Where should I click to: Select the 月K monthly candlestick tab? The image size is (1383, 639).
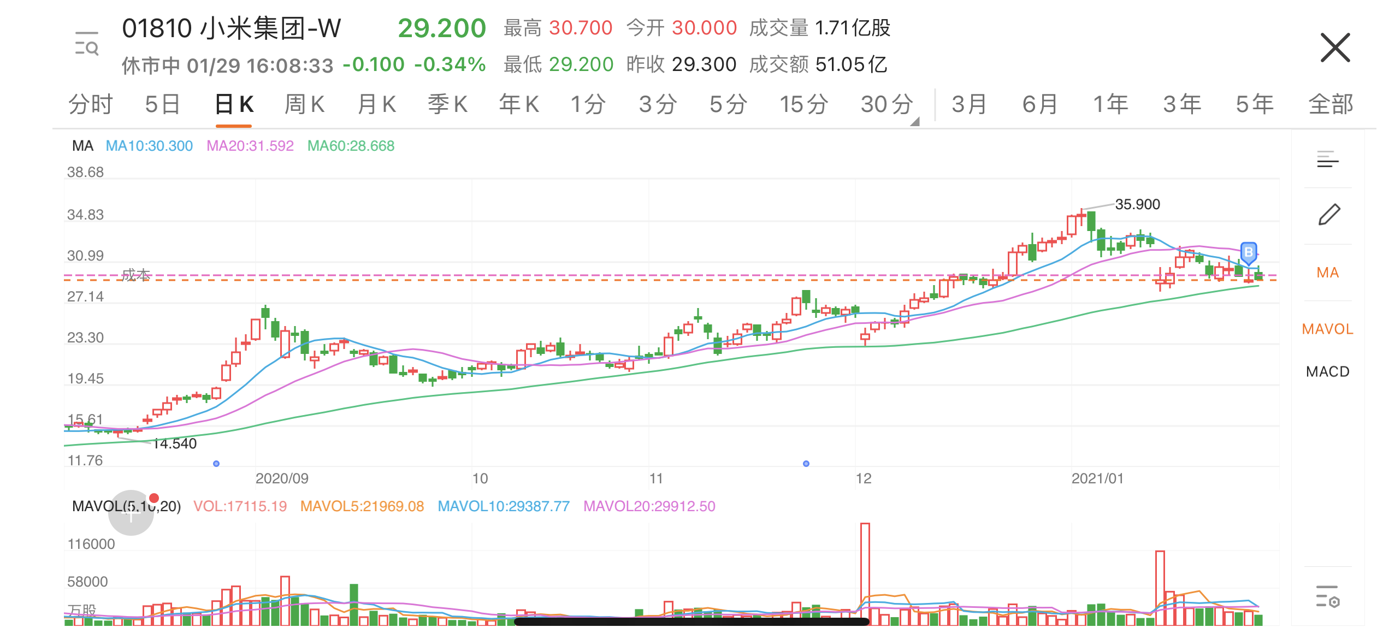pyautogui.click(x=376, y=104)
